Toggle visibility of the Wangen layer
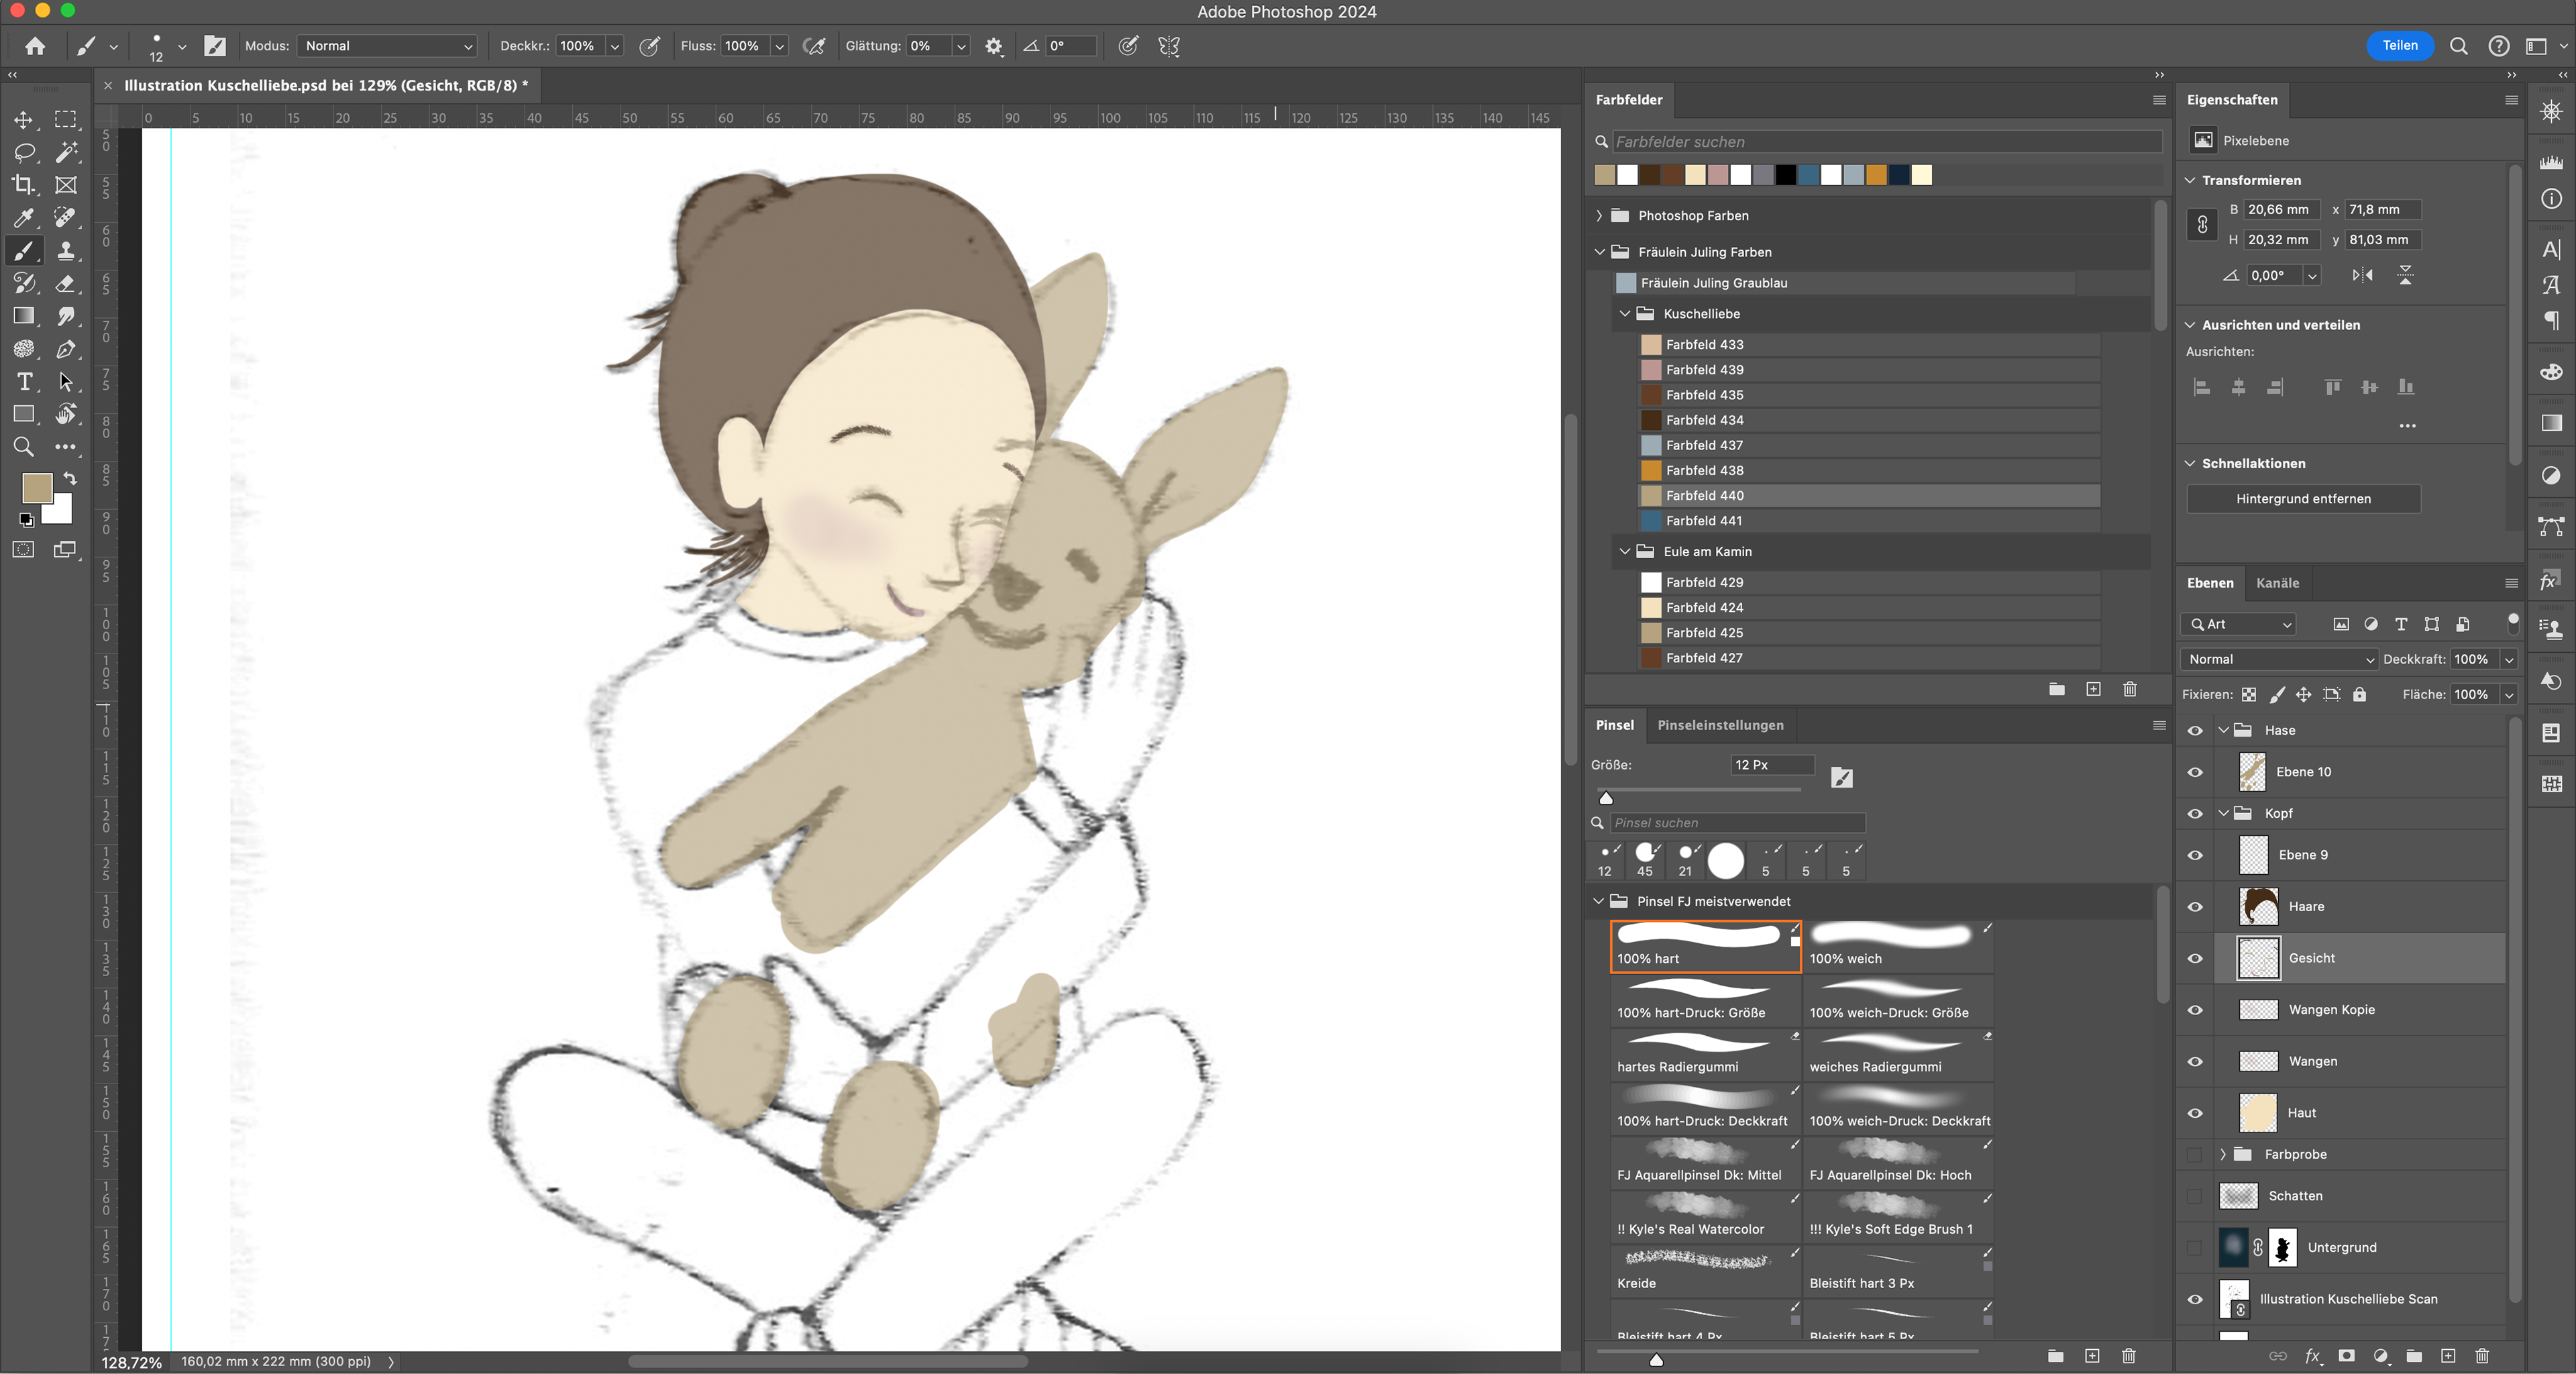 click(2195, 1062)
